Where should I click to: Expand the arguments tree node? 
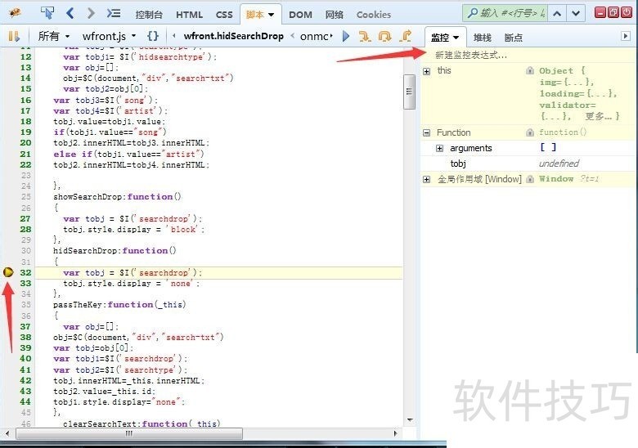(439, 148)
